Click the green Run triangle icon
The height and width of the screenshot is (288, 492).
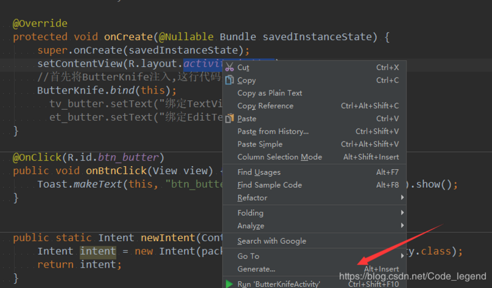click(229, 284)
